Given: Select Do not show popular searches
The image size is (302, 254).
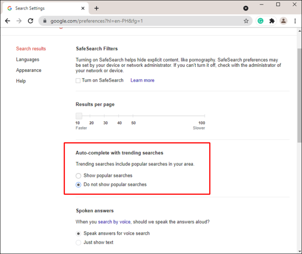Looking at the screenshot, I should point(79,185).
